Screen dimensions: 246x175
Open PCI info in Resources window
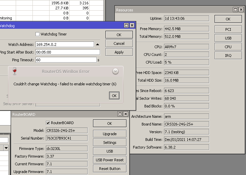point(228,29)
